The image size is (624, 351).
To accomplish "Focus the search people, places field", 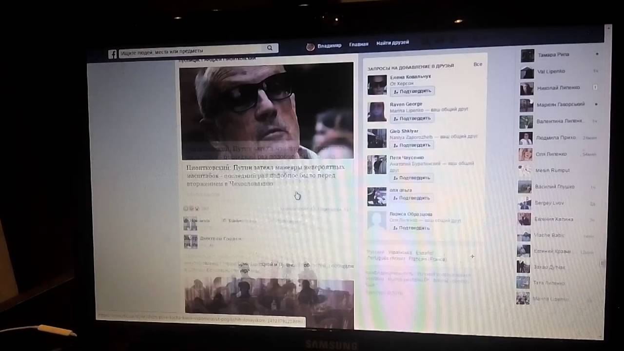I will (198, 50).
